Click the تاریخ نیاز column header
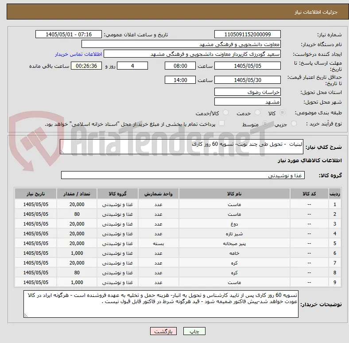Image resolution: width=349 pixels, height=343 pixels. (x=35, y=194)
